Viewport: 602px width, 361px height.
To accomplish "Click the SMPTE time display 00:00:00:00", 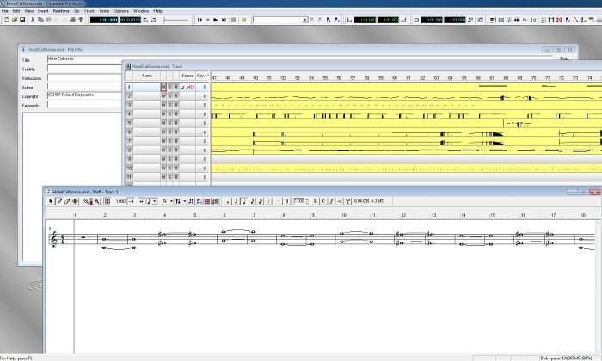I will [x=131, y=20].
